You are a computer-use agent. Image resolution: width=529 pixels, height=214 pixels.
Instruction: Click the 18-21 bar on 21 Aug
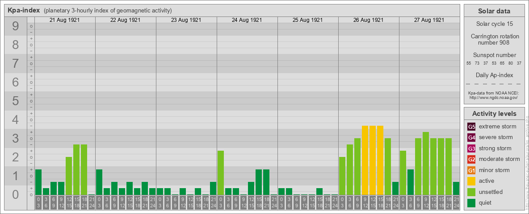[x=84, y=170]
